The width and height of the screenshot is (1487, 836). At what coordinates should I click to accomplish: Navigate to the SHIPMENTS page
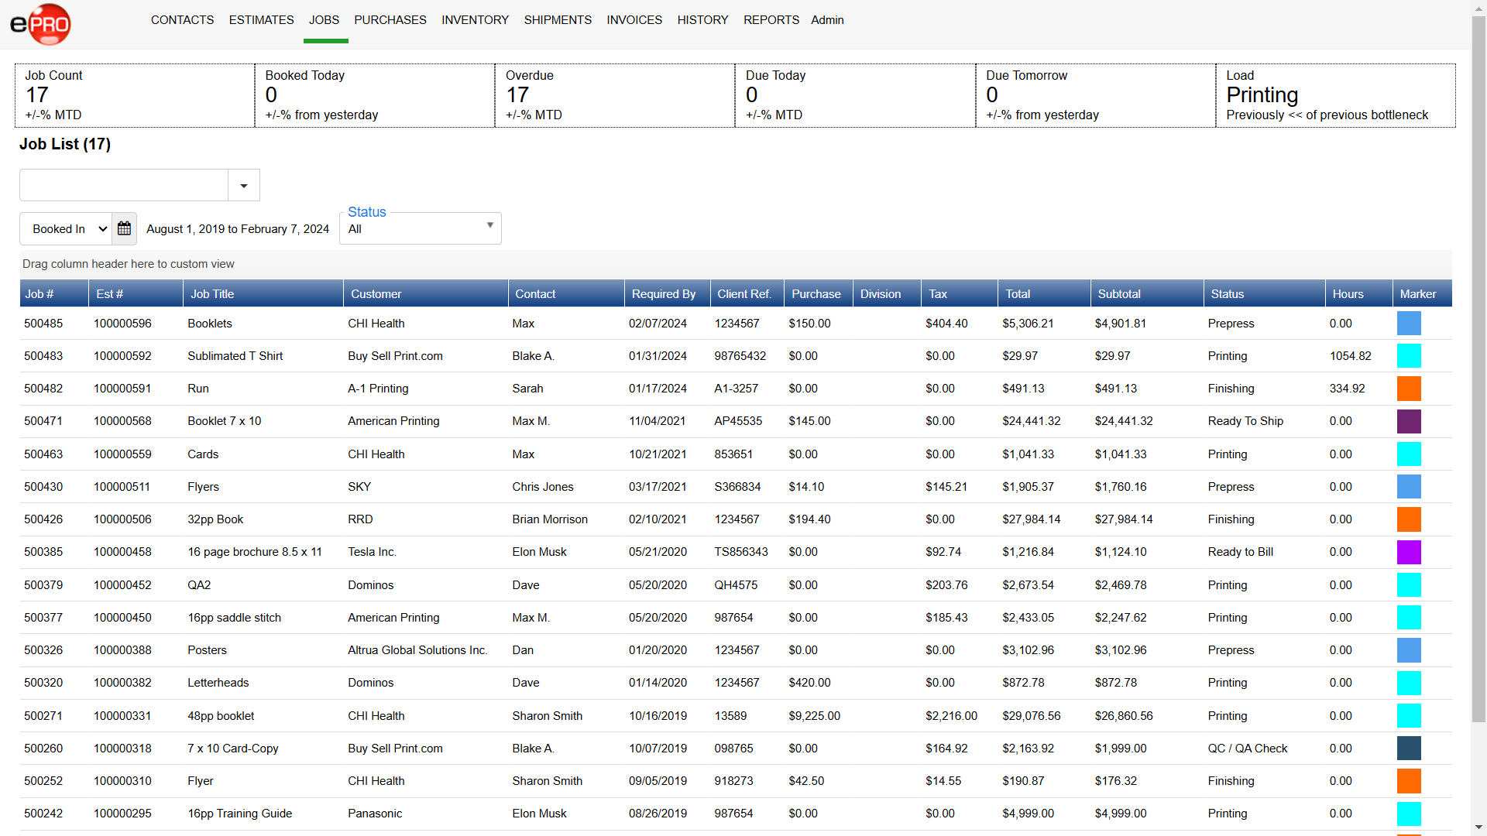(558, 20)
